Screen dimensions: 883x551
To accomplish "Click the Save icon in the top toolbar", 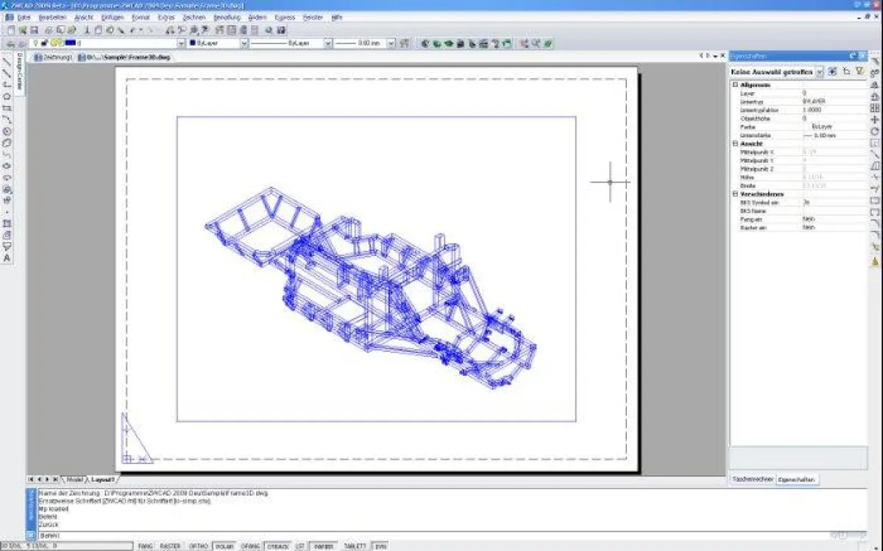I will click(33, 30).
